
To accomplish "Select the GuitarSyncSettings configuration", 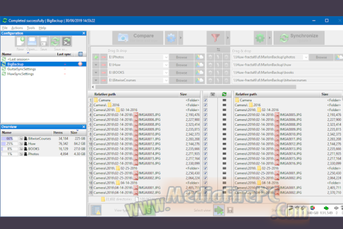I will [21, 69].
